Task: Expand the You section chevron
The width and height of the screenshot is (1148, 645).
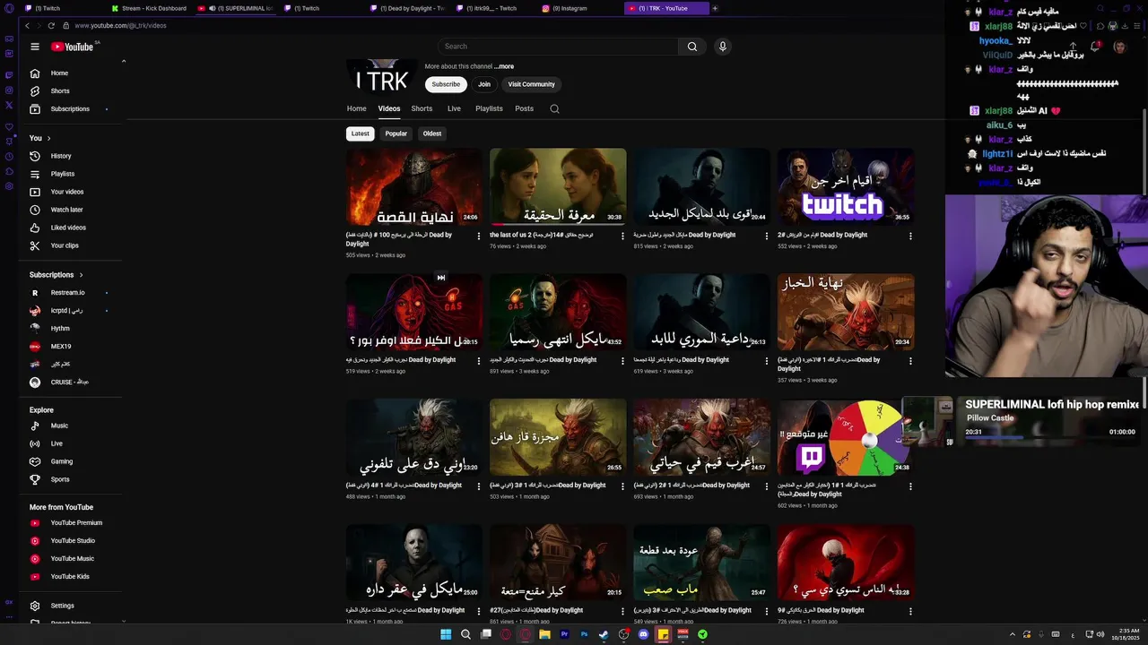Action: tap(48, 138)
